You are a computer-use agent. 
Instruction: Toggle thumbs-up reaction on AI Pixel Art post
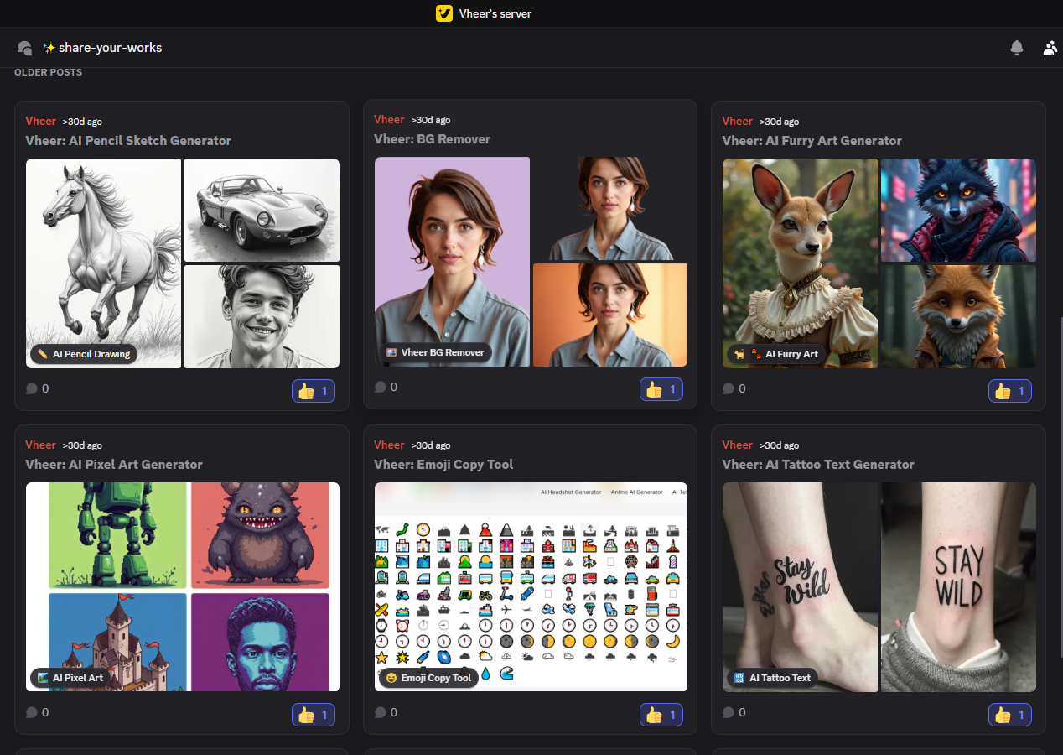click(314, 715)
